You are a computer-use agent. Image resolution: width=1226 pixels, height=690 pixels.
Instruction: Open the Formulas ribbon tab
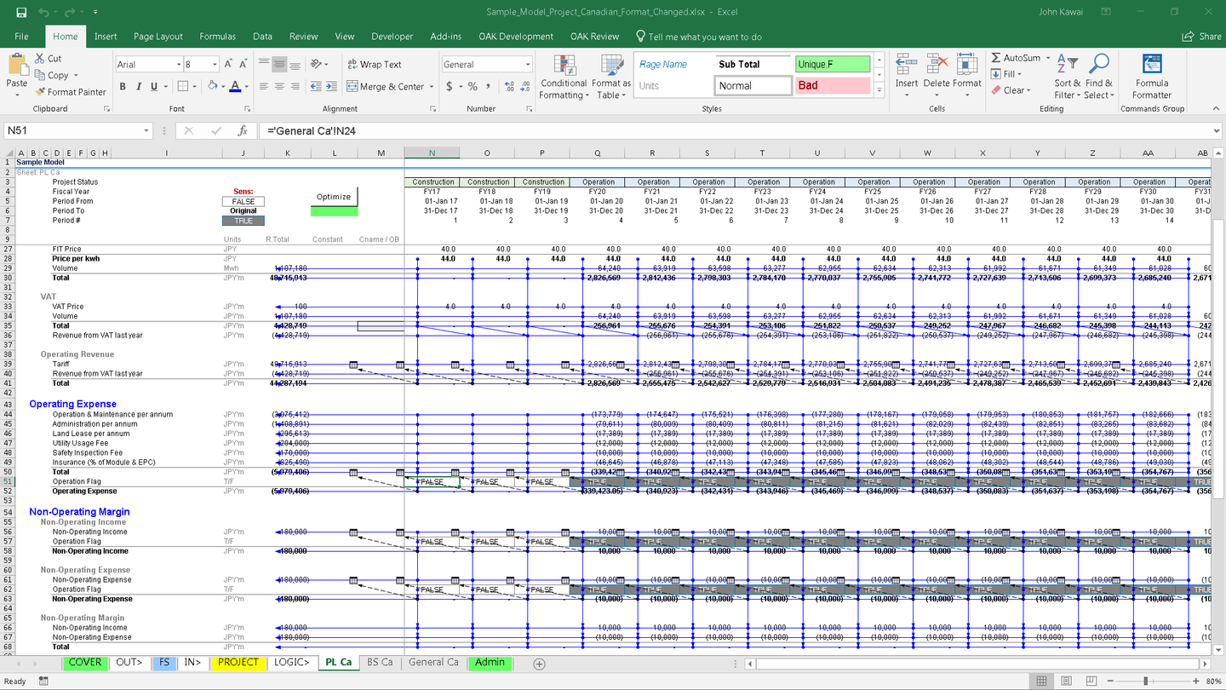(x=217, y=37)
